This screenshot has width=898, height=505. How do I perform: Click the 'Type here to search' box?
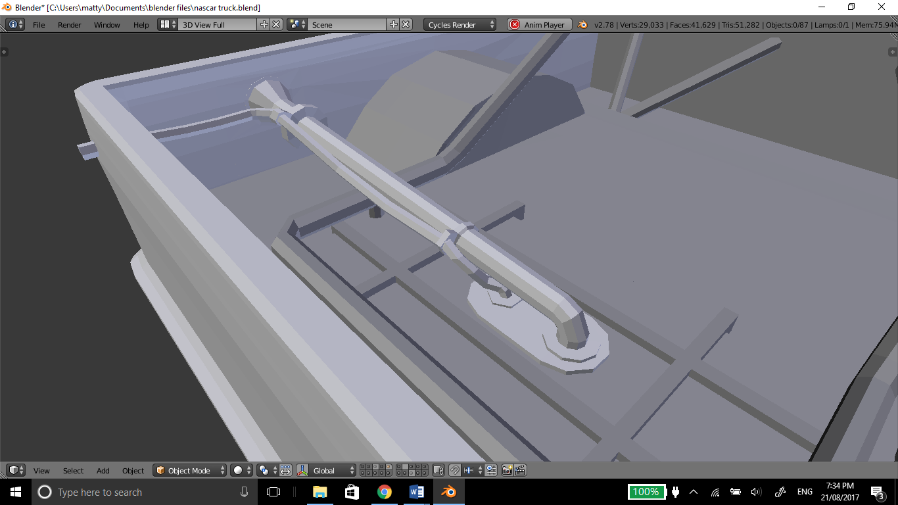[x=145, y=492]
